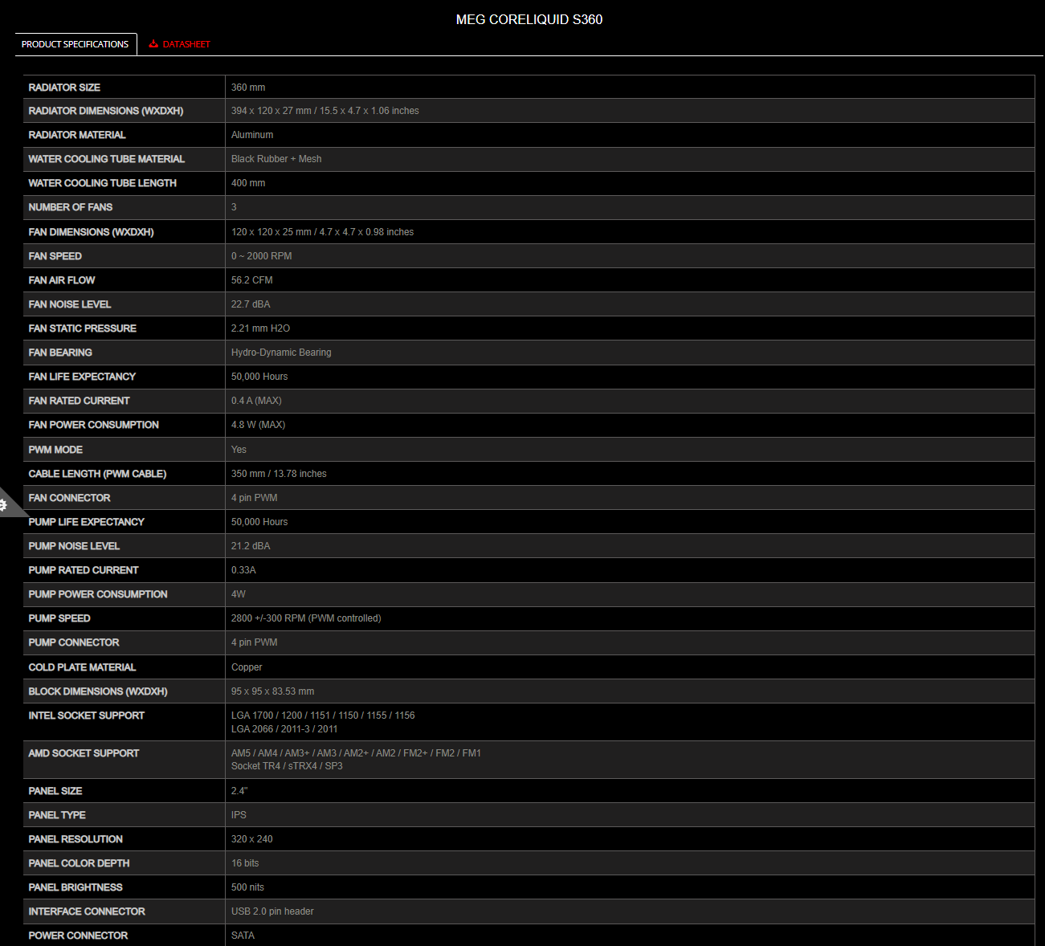Click the Panel Resolution 320 x 240 value
Viewport: 1045px width, 946px height.
point(252,839)
